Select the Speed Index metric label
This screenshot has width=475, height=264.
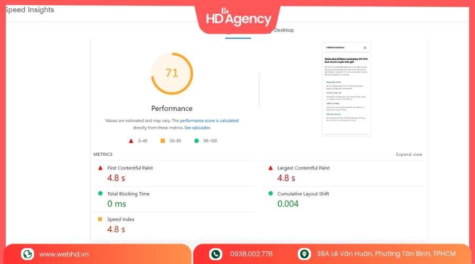(x=120, y=219)
